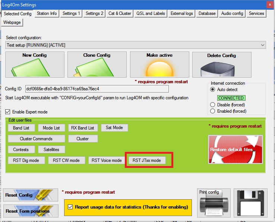Open the Settings 1 tab

71,13
